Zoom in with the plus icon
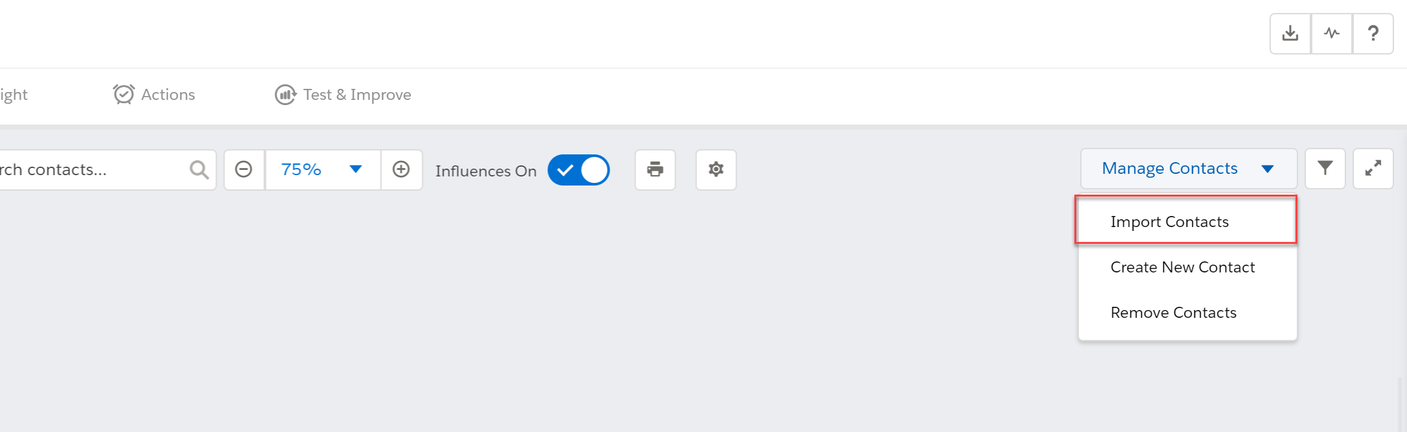Viewport: 1407px width, 432px height. pyautogui.click(x=401, y=169)
